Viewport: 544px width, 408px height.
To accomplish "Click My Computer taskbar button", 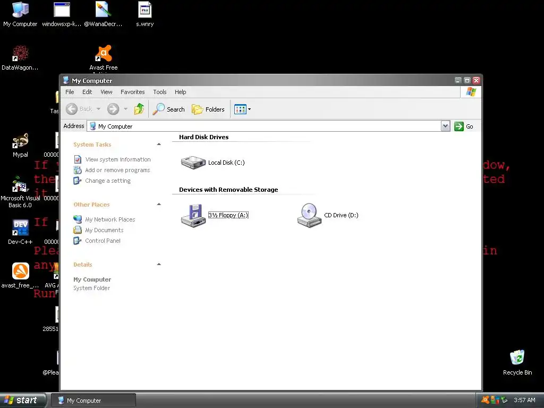I will tap(93, 401).
